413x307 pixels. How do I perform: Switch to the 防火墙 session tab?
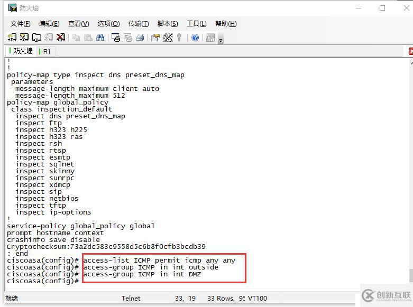point(21,51)
